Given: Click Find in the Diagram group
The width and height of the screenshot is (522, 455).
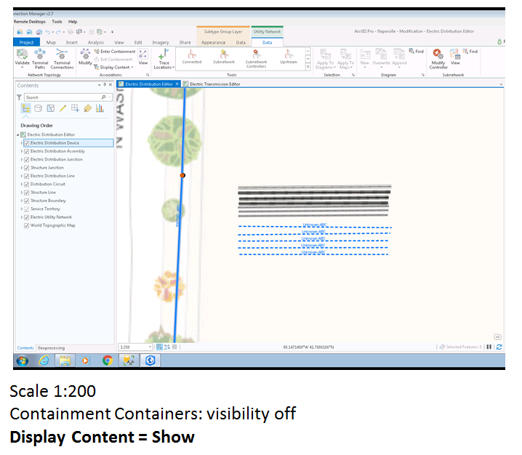Looking at the screenshot, I should pyautogui.click(x=416, y=52).
